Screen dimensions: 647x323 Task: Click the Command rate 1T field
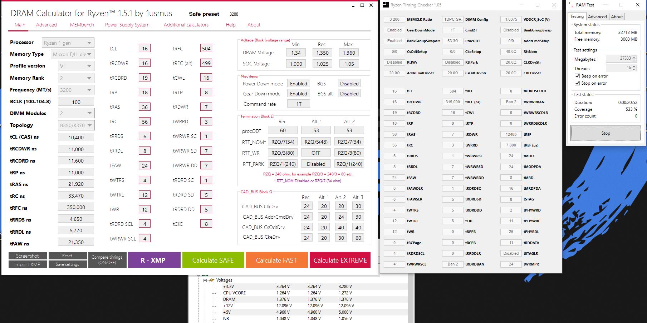coord(299,104)
